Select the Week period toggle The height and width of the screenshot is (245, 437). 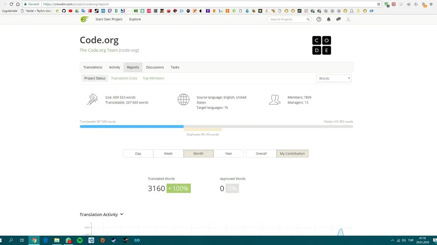[168, 154]
